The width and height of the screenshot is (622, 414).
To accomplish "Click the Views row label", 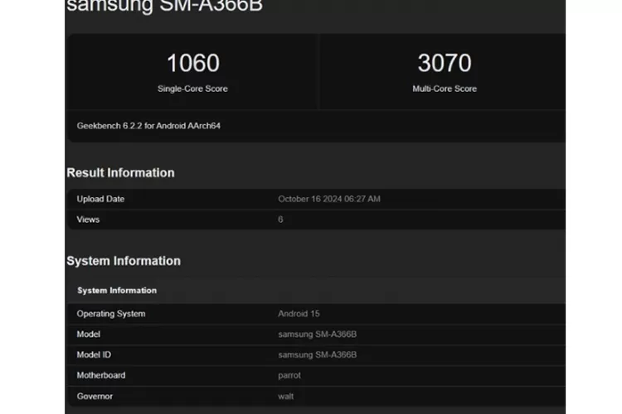I will pyautogui.click(x=88, y=219).
